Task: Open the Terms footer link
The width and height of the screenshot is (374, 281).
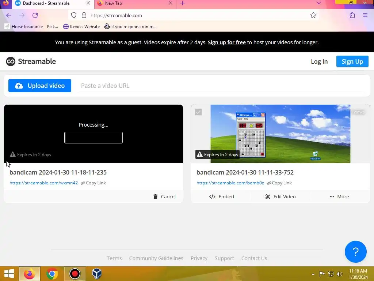Action: pyautogui.click(x=114, y=258)
